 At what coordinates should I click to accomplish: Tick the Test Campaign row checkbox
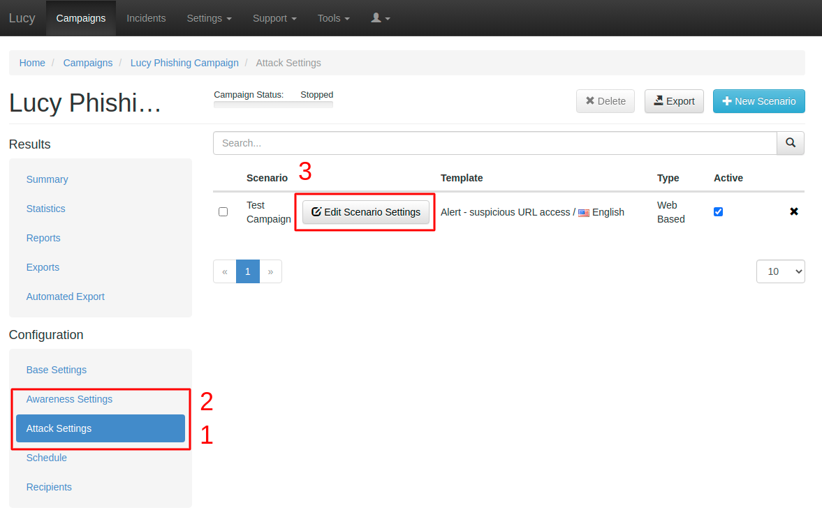pyautogui.click(x=223, y=211)
